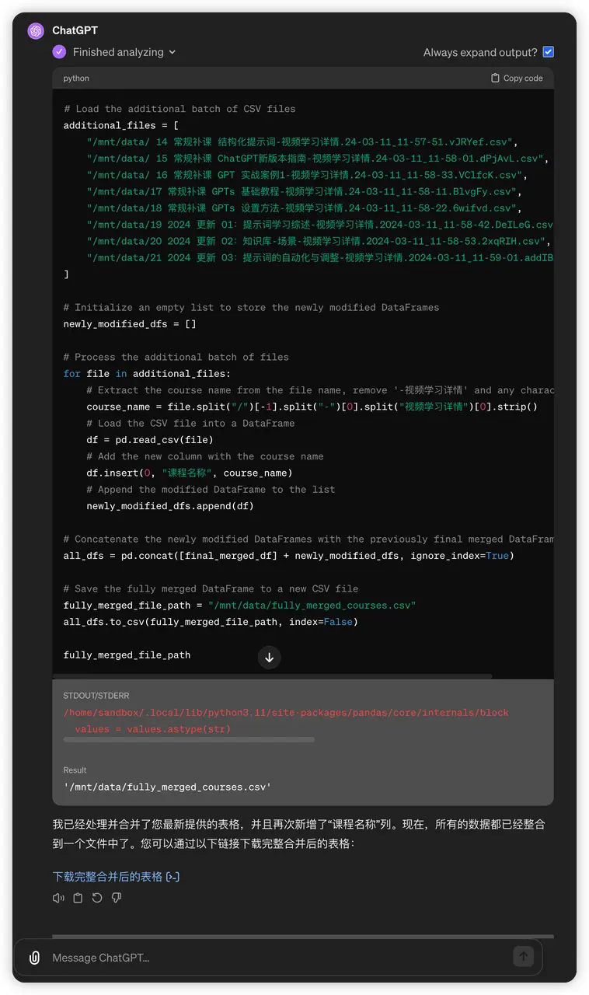
Task: Copy the response using the clipboard icon
Action: (78, 898)
